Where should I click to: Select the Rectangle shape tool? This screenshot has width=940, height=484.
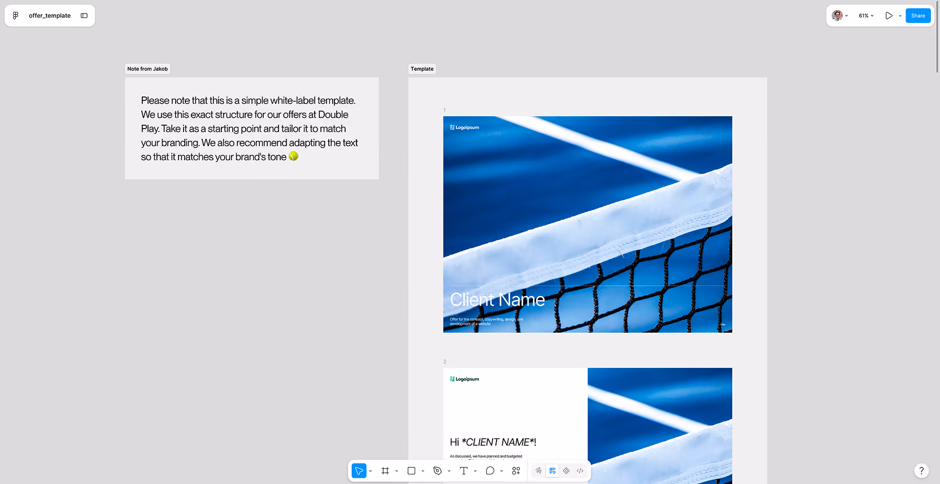click(411, 471)
